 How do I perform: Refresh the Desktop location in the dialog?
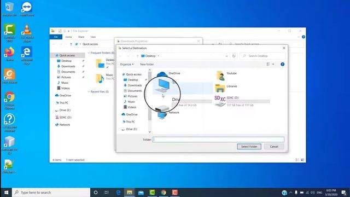(x=234, y=56)
